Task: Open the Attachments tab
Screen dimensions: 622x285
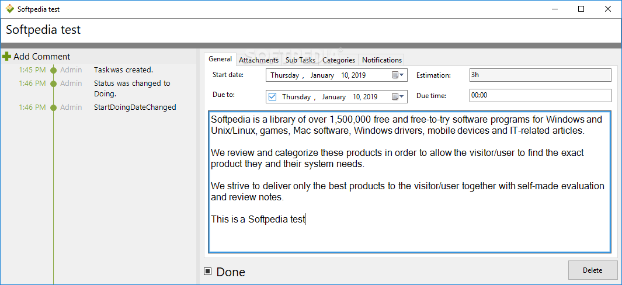Action: (259, 60)
